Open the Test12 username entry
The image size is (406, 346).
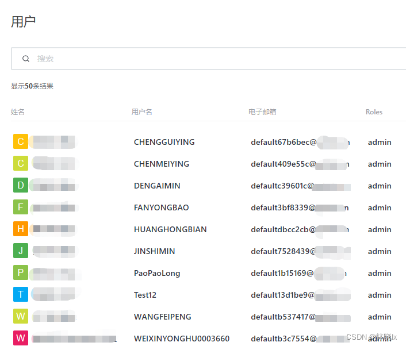145,295
